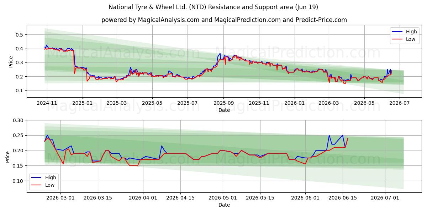Click the "2025-07" tick on top chart

pyautogui.click(x=188, y=103)
